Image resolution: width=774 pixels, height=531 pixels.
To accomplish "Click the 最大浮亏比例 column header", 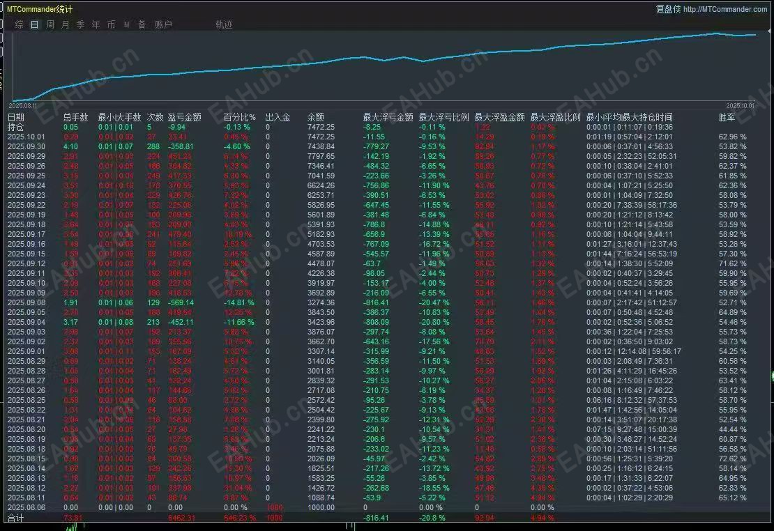I will (x=443, y=118).
